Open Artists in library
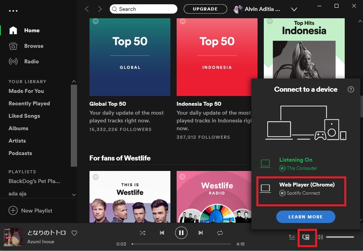 [x=17, y=141]
